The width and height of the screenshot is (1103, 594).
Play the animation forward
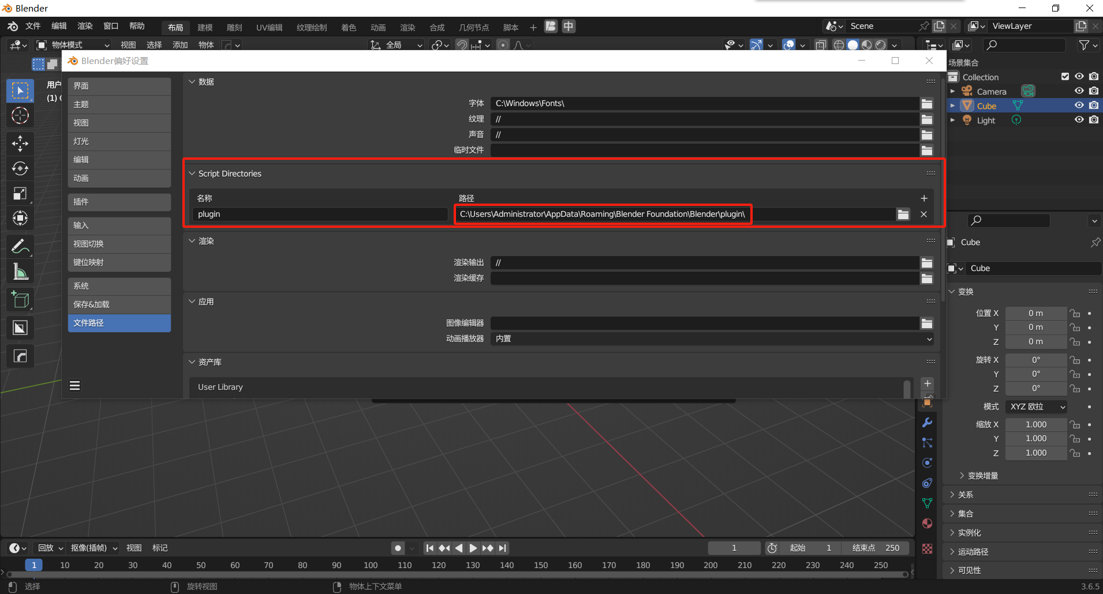(x=473, y=548)
